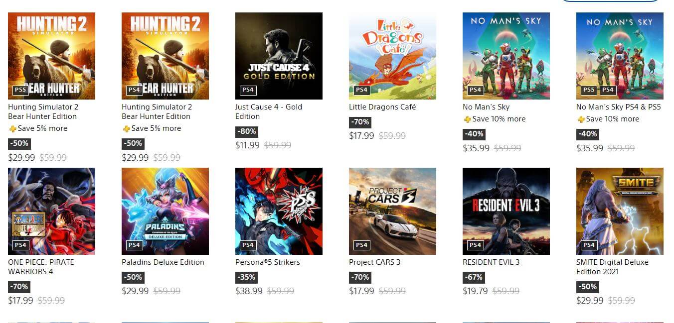Screen dimensions: 674x323
Task: Click the RESIDENT EVIL 3 title text
Action: [x=491, y=262]
